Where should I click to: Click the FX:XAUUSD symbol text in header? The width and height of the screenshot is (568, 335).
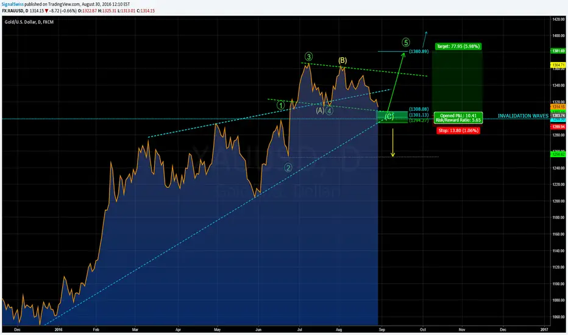(13, 11)
